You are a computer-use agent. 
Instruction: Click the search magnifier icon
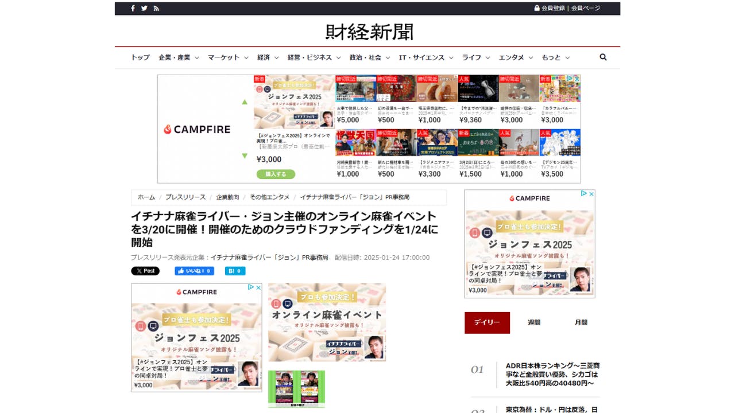coord(603,57)
